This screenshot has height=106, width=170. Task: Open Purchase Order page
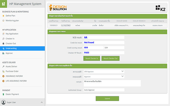(12, 71)
